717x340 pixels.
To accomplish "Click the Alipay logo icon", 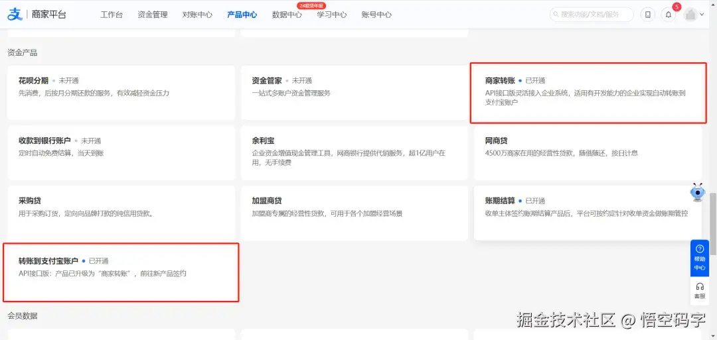I will tap(15, 14).
